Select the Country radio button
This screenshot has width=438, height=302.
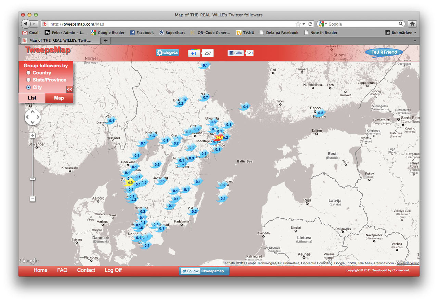pyautogui.click(x=29, y=73)
